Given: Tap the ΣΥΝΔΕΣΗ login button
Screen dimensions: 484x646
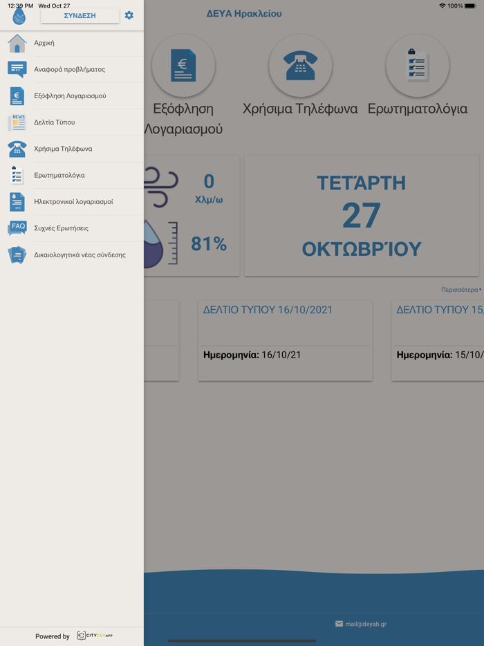Looking at the screenshot, I should (x=80, y=16).
